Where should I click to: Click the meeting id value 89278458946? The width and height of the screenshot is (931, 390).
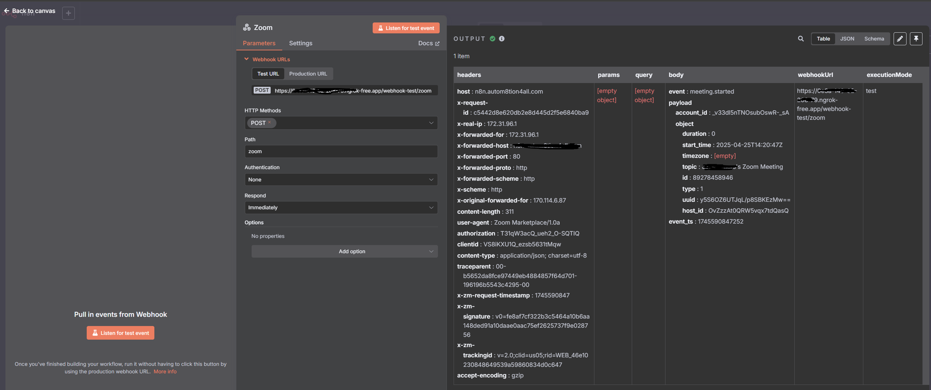[x=712, y=178]
